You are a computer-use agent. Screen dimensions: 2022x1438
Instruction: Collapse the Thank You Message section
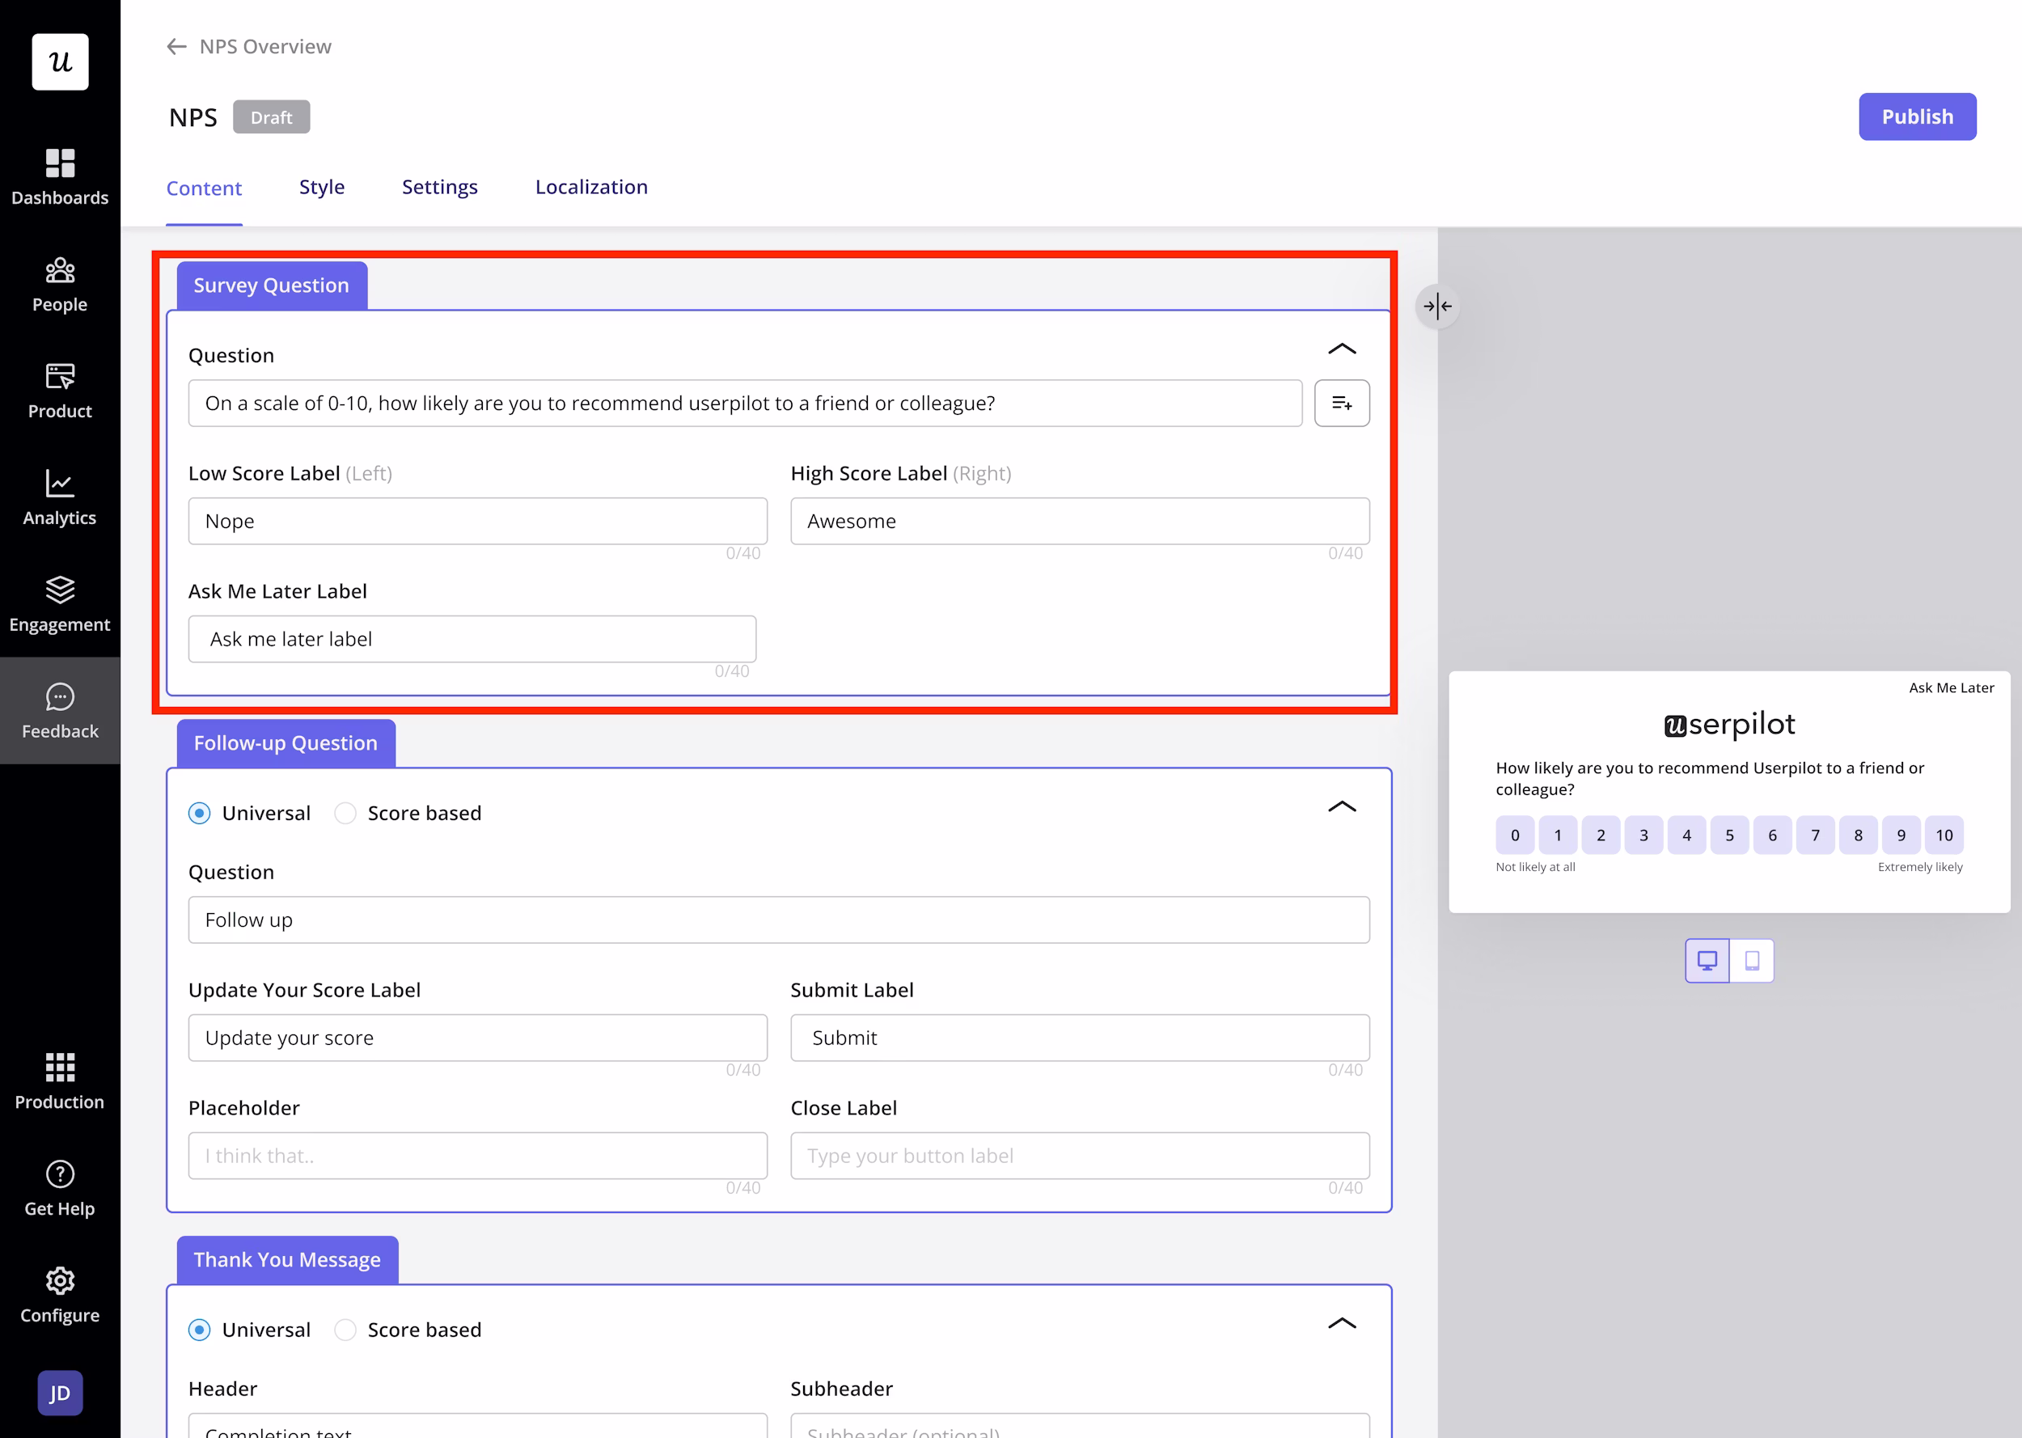[x=1342, y=1324]
